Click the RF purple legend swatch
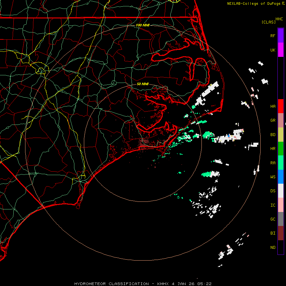Viewport: 286px width, 286px height. point(281,36)
